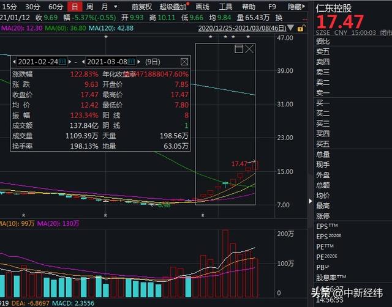The width and height of the screenshot is (392, 307).
Task: Click volume MA(10): 99万 label
Action: point(17,223)
